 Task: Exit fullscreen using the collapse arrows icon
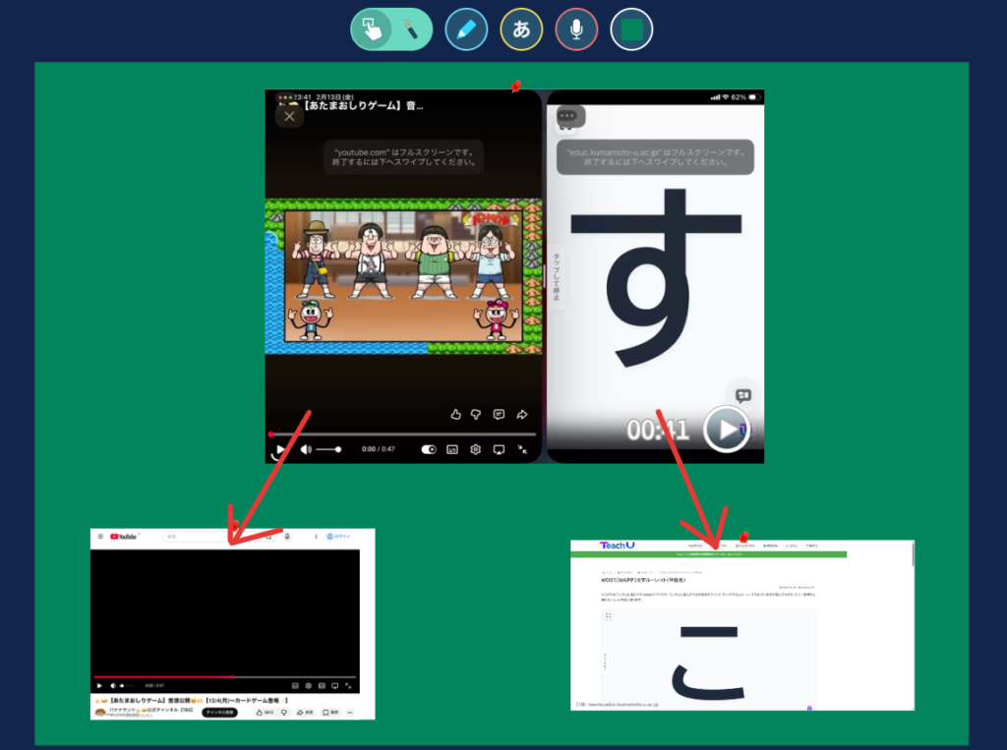[523, 449]
